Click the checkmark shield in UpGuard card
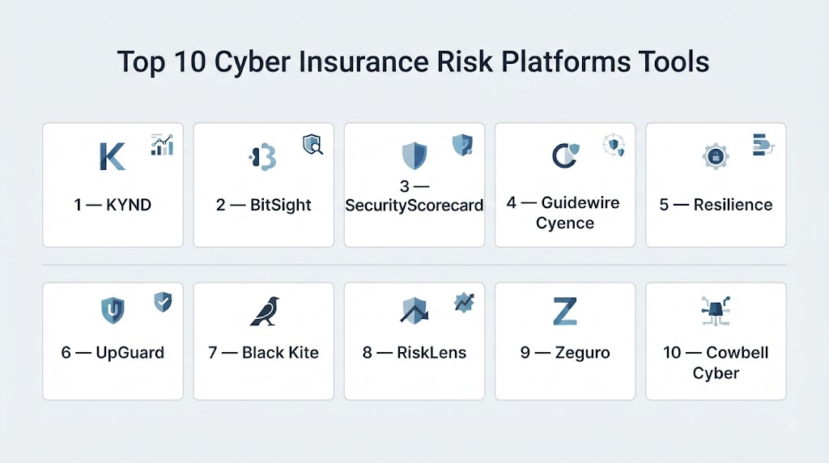Viewport: 829px width, 463px height. (163, 302)
